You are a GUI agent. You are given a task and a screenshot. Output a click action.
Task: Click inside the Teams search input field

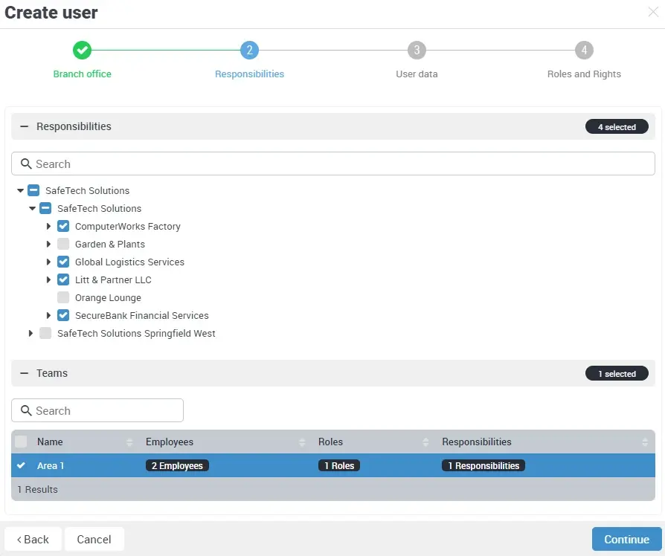(x=104, y=410)
